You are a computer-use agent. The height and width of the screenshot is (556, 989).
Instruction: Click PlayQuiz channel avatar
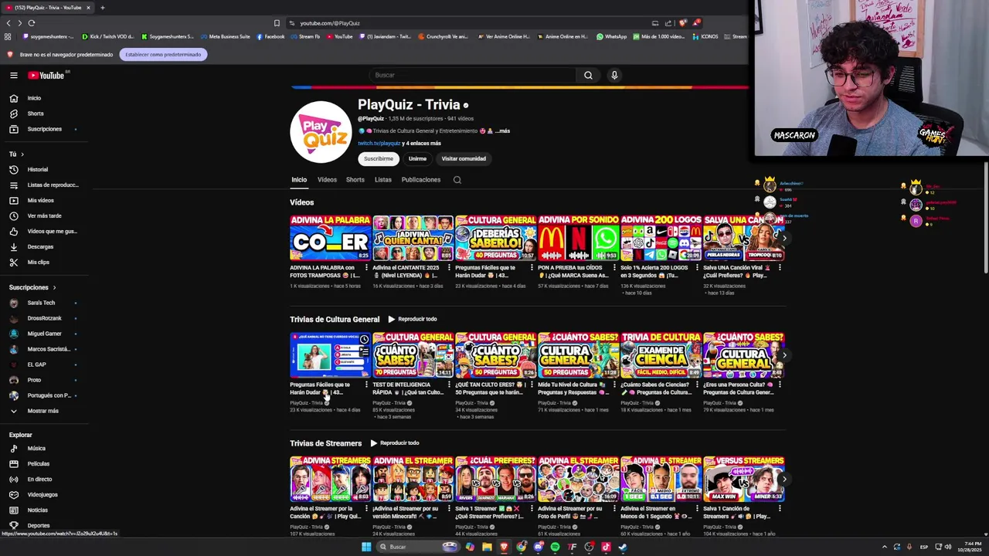(x=321, y=132)
